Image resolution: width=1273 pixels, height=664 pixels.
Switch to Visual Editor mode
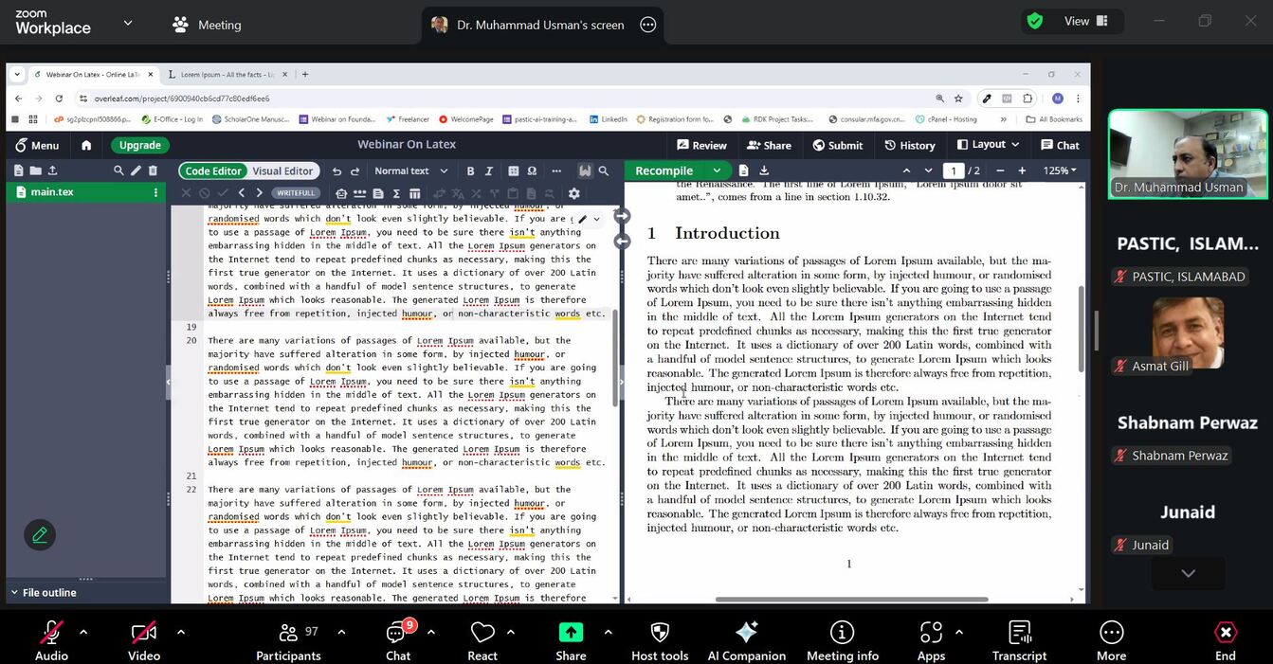(282, 171)
